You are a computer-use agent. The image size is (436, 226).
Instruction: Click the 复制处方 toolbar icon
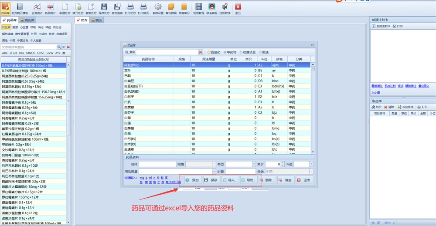91,8
